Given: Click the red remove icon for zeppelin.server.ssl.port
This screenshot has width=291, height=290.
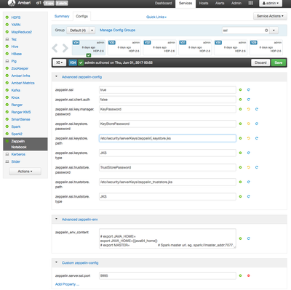Looking at the screenshot, I should tap(248, 275).
